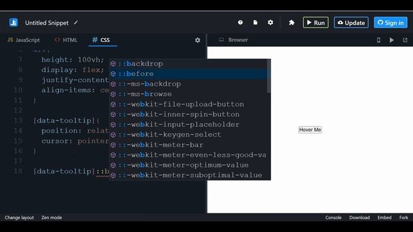413x232 pixels.
Task: Place cursor on line 18 [data-tooltip]::b
Action: 71,171
